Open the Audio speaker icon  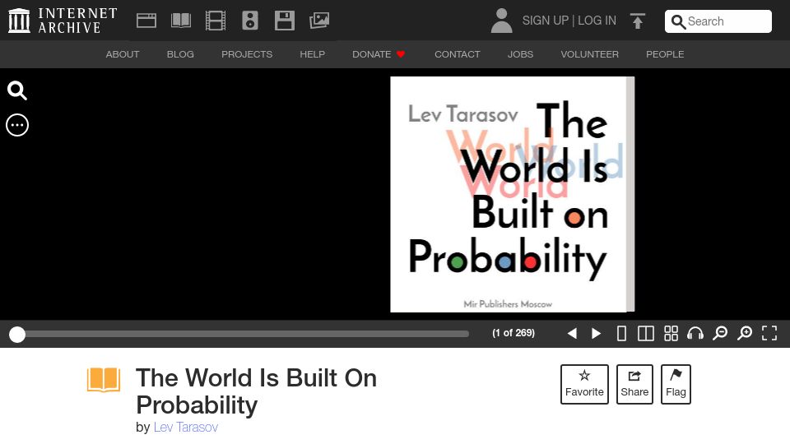click(250, 21)
